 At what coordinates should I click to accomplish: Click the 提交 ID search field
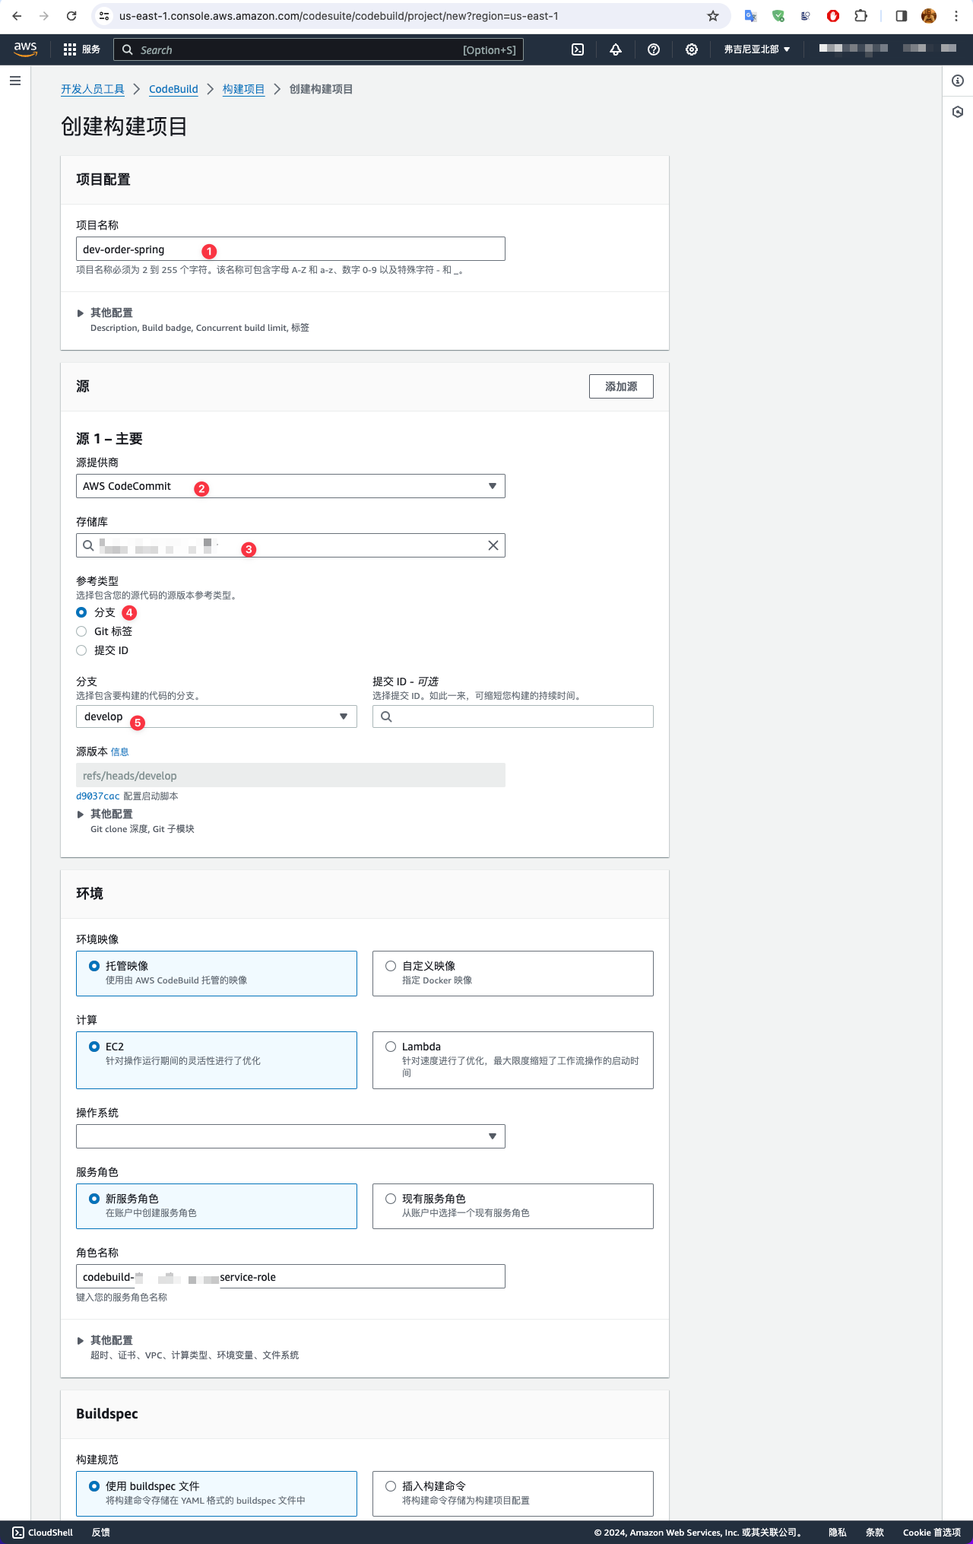click(513, 716)
